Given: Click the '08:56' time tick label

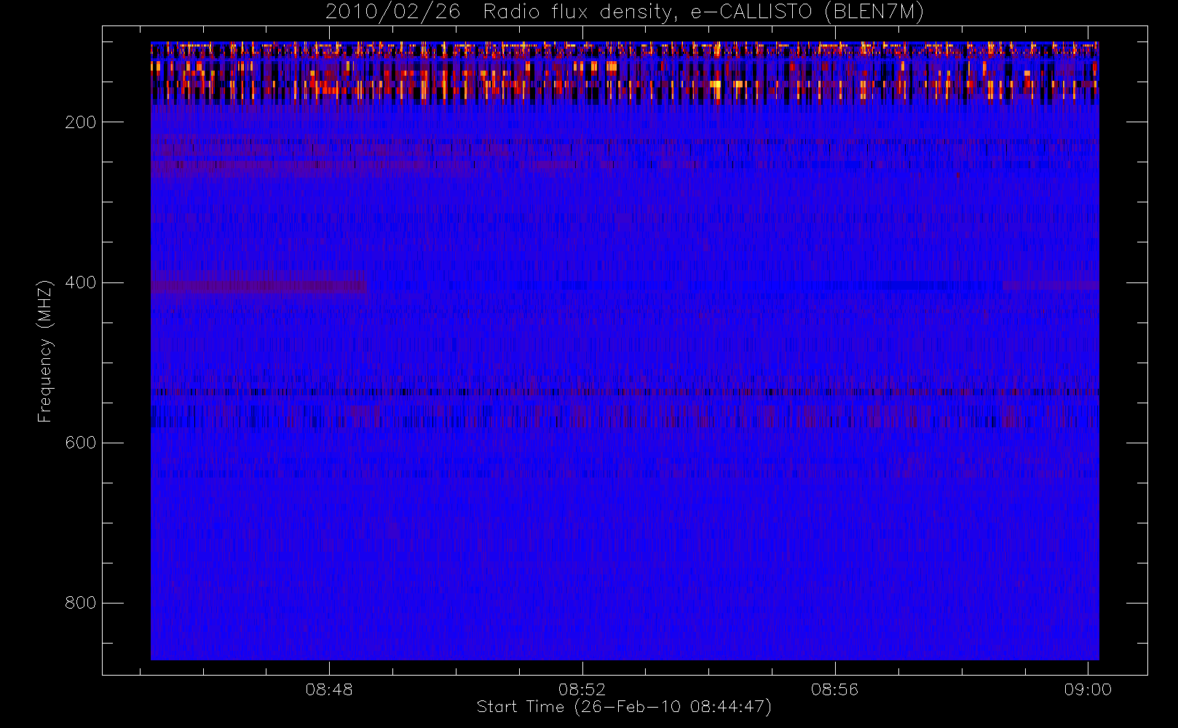Looking at the screenshot, I should [x=834, y=689].
